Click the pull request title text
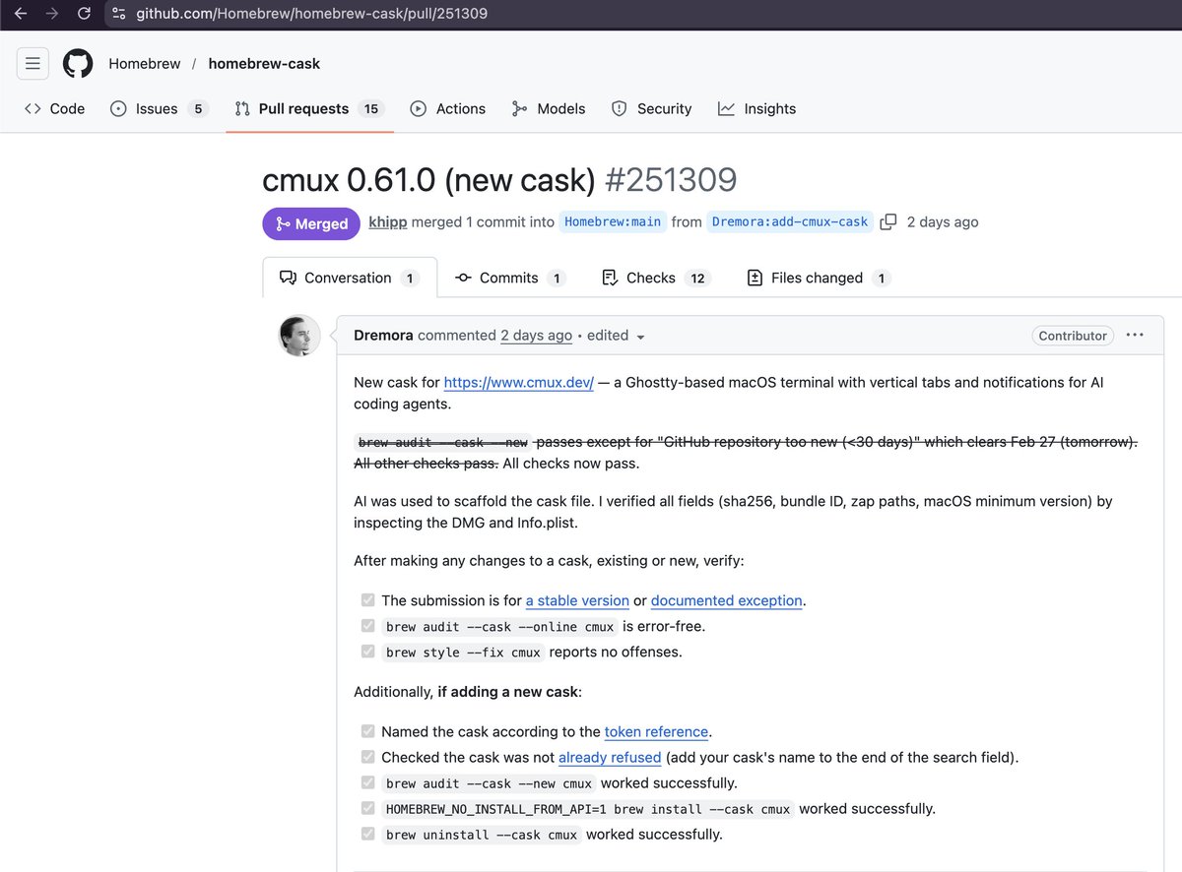Screen dimensions: 1182x872 click(429, 180)
